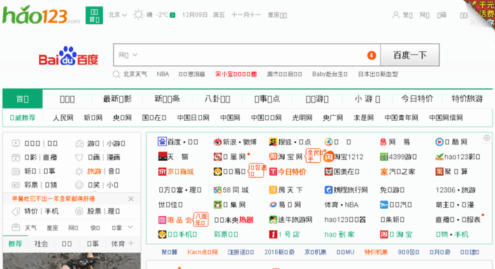Open the 特价机票 orange link
Viewport: 495px width, 269px height.
click(376, 252)
